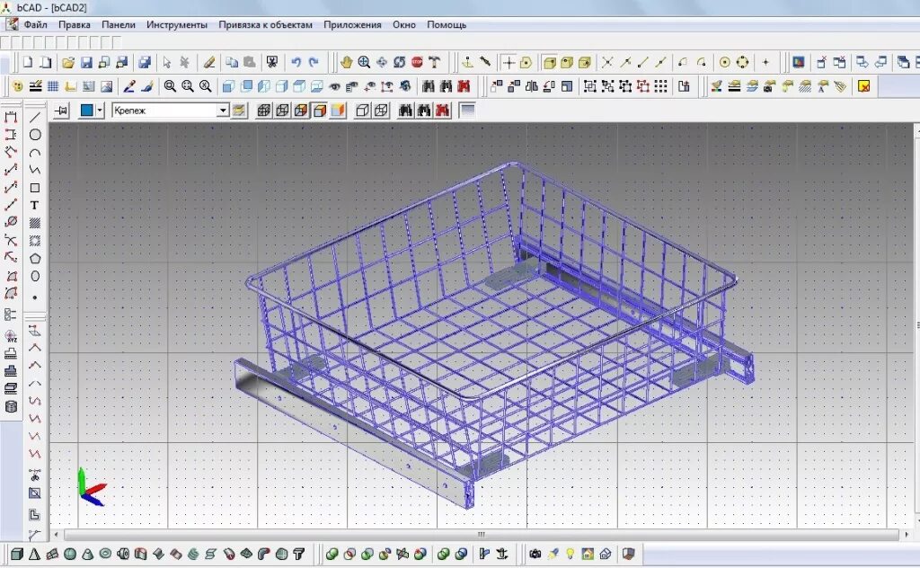Click the layers manager icon beside Крепеж
Viewport: 920px width, 568px height.
coord(239,111)
